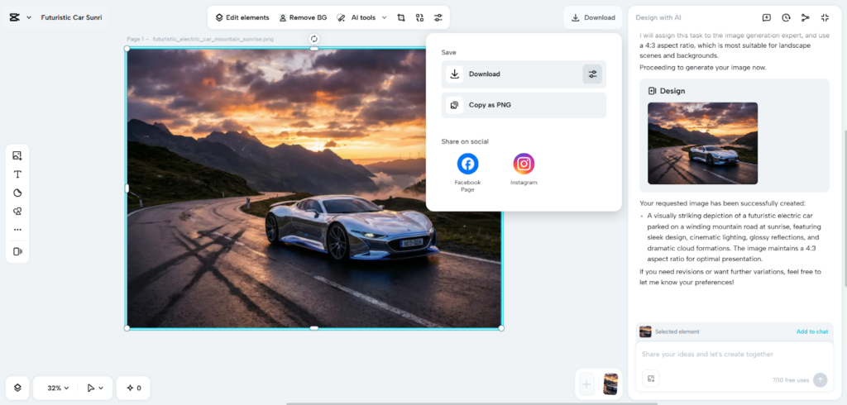Select Download in the Save menu
This screenshot has height=405, width=847.
click(x=485, y=74)
